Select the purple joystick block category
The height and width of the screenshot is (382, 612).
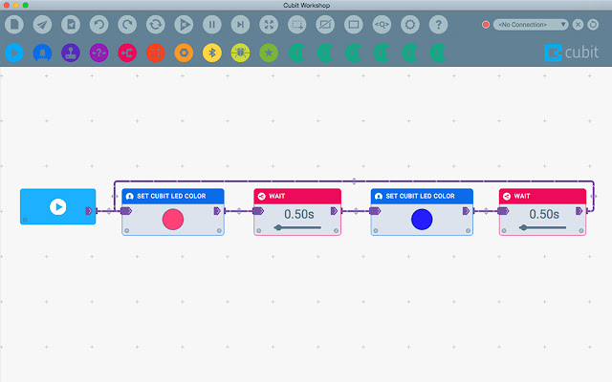click(71, 53)
